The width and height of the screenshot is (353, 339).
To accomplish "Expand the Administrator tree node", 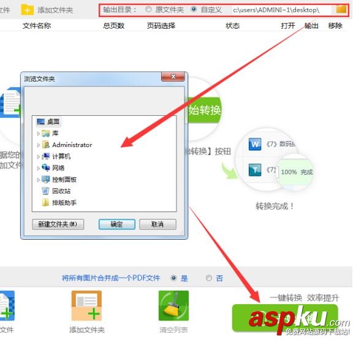I will coord(38,145).
